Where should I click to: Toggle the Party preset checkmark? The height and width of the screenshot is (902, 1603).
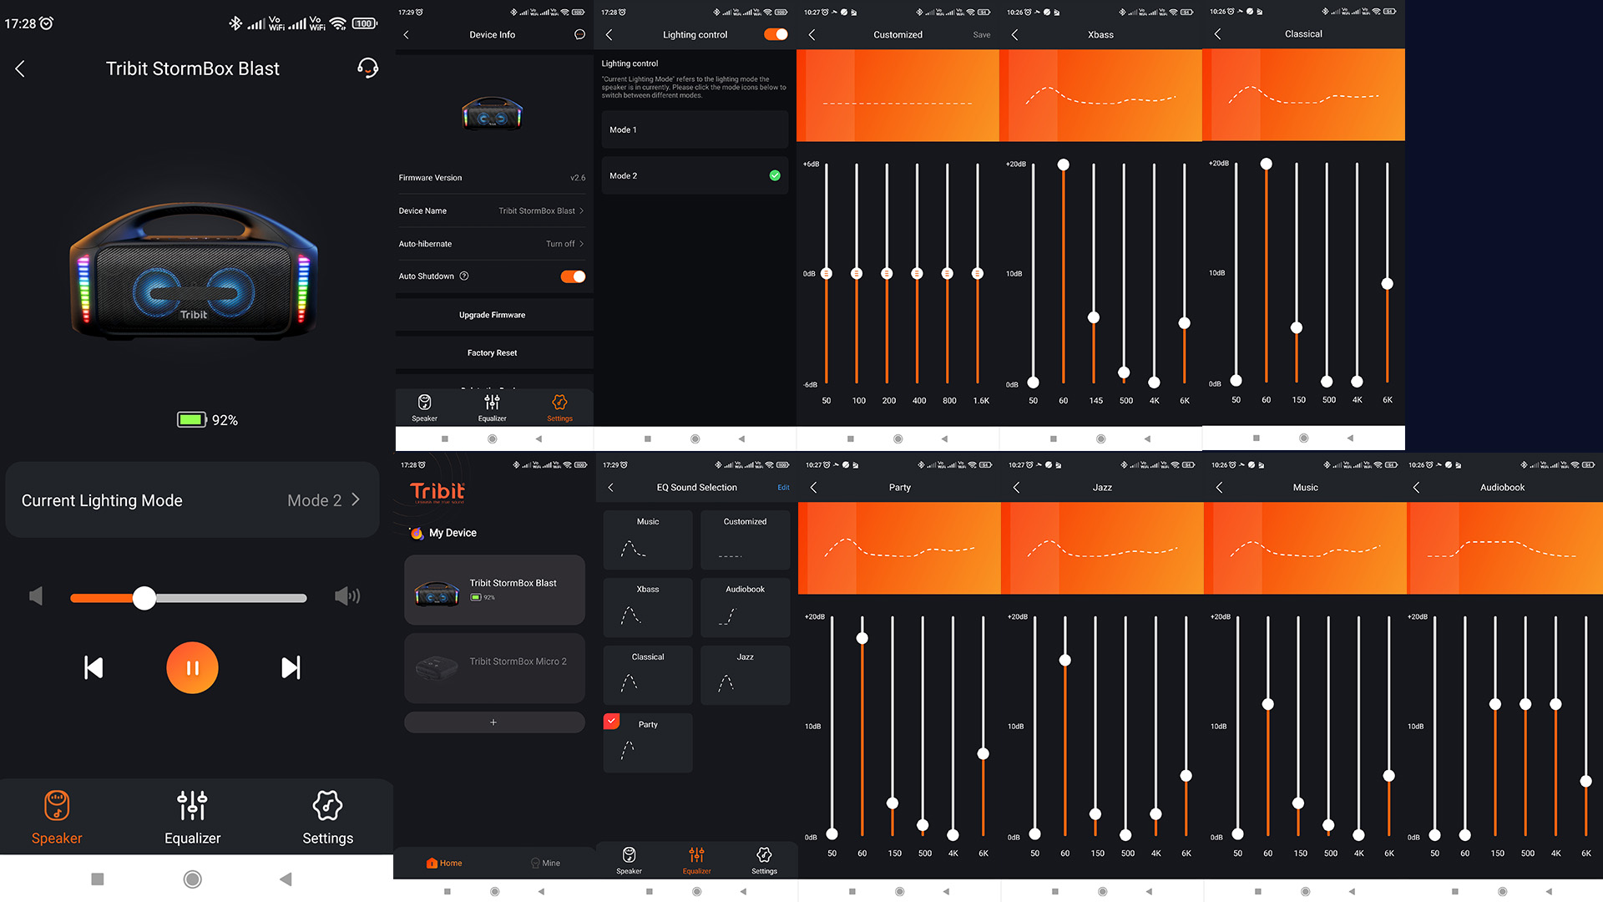coord(612,721)
